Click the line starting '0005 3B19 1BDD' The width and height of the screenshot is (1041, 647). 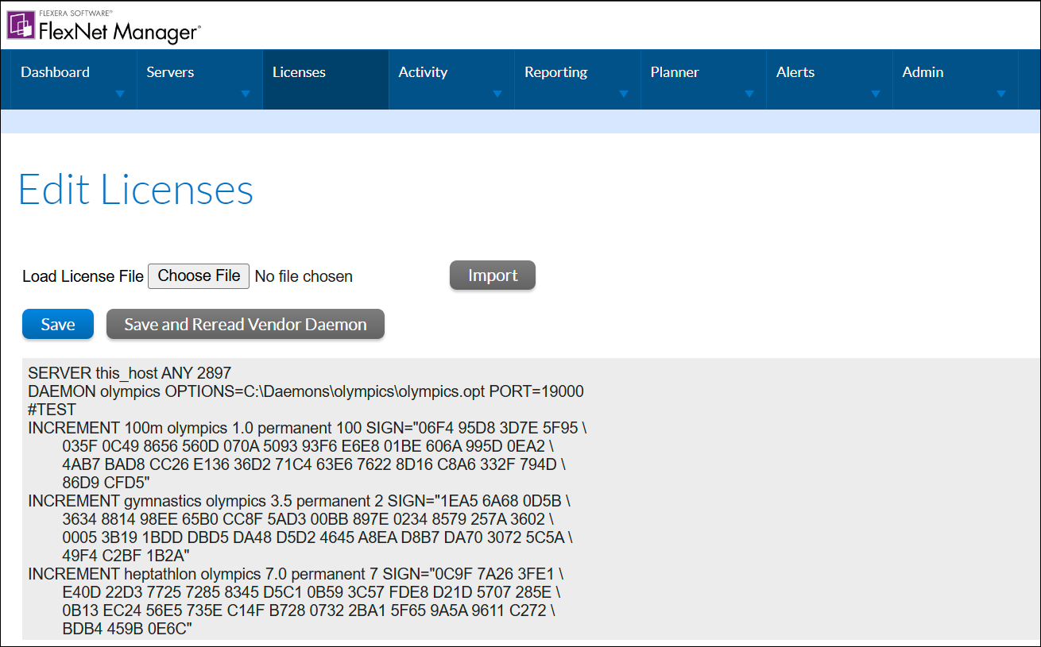[317, 537]
